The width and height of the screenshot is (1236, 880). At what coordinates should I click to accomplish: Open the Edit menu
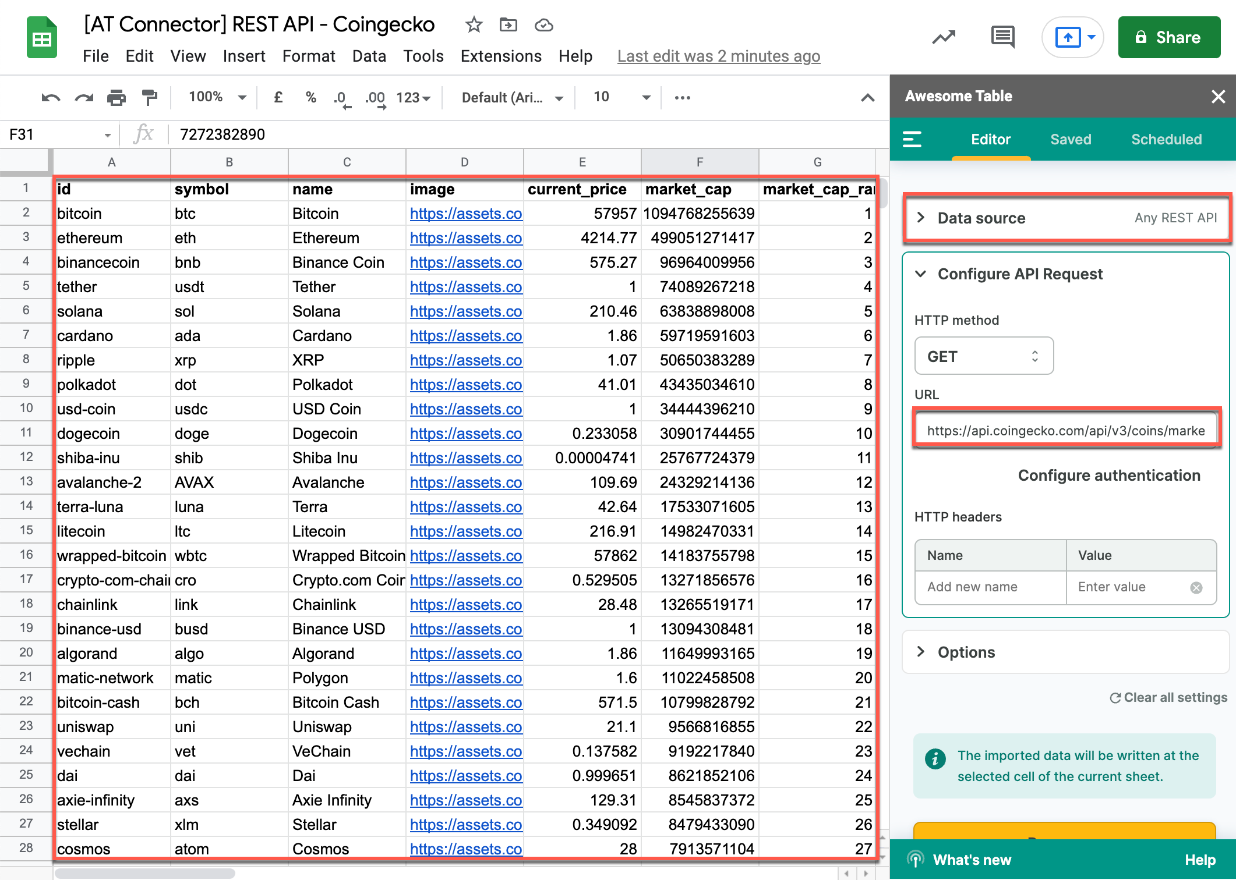[139, 56]
